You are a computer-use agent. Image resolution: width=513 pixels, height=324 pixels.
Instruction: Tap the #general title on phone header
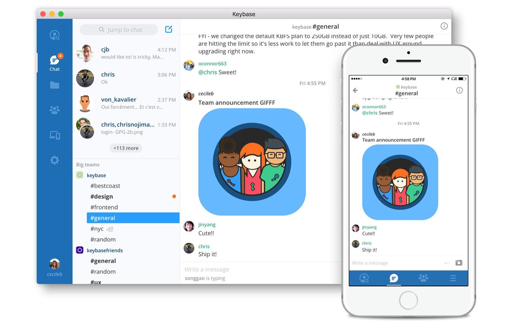click(406, 93)
